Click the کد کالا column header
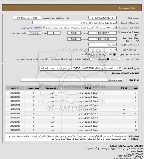This screenshot has width=144, height=159. (x=124, y=88)
